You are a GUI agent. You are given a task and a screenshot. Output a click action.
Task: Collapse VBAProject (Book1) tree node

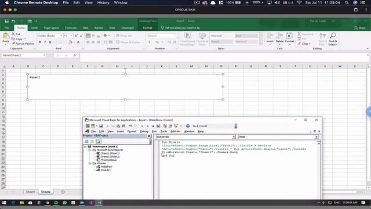(x=85, y=147)
